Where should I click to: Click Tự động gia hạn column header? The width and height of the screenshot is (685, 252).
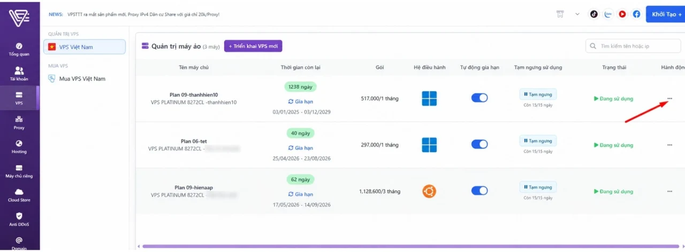[x=479, y=68]
